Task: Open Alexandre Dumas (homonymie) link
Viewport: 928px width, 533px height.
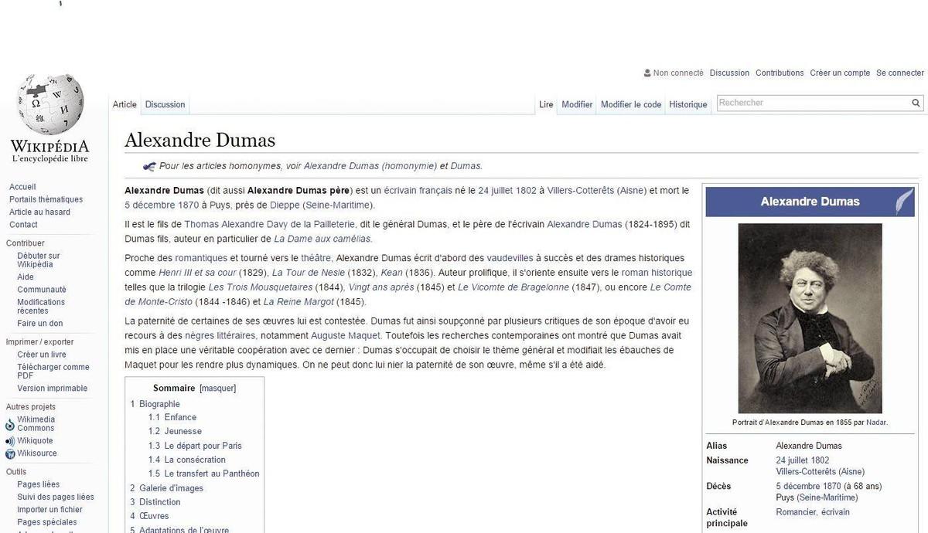Action: click(370, 166)
